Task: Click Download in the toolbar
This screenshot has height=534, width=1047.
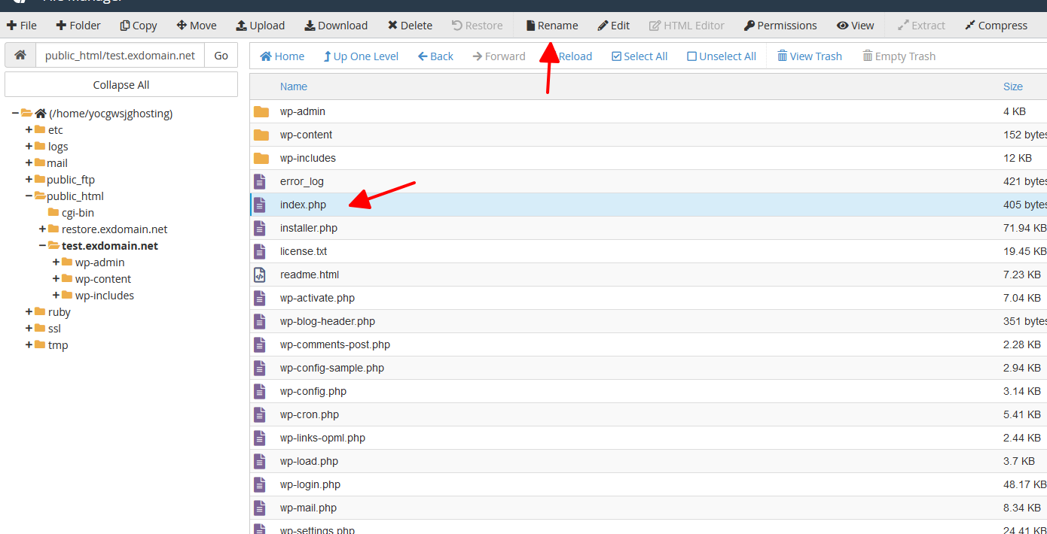Action: point(336,26)
